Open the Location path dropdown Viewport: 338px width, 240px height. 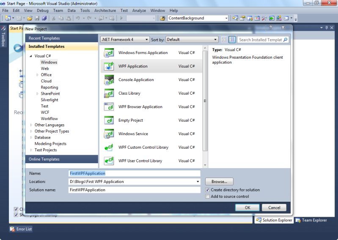pyautogui.click(x=198, y=182)
